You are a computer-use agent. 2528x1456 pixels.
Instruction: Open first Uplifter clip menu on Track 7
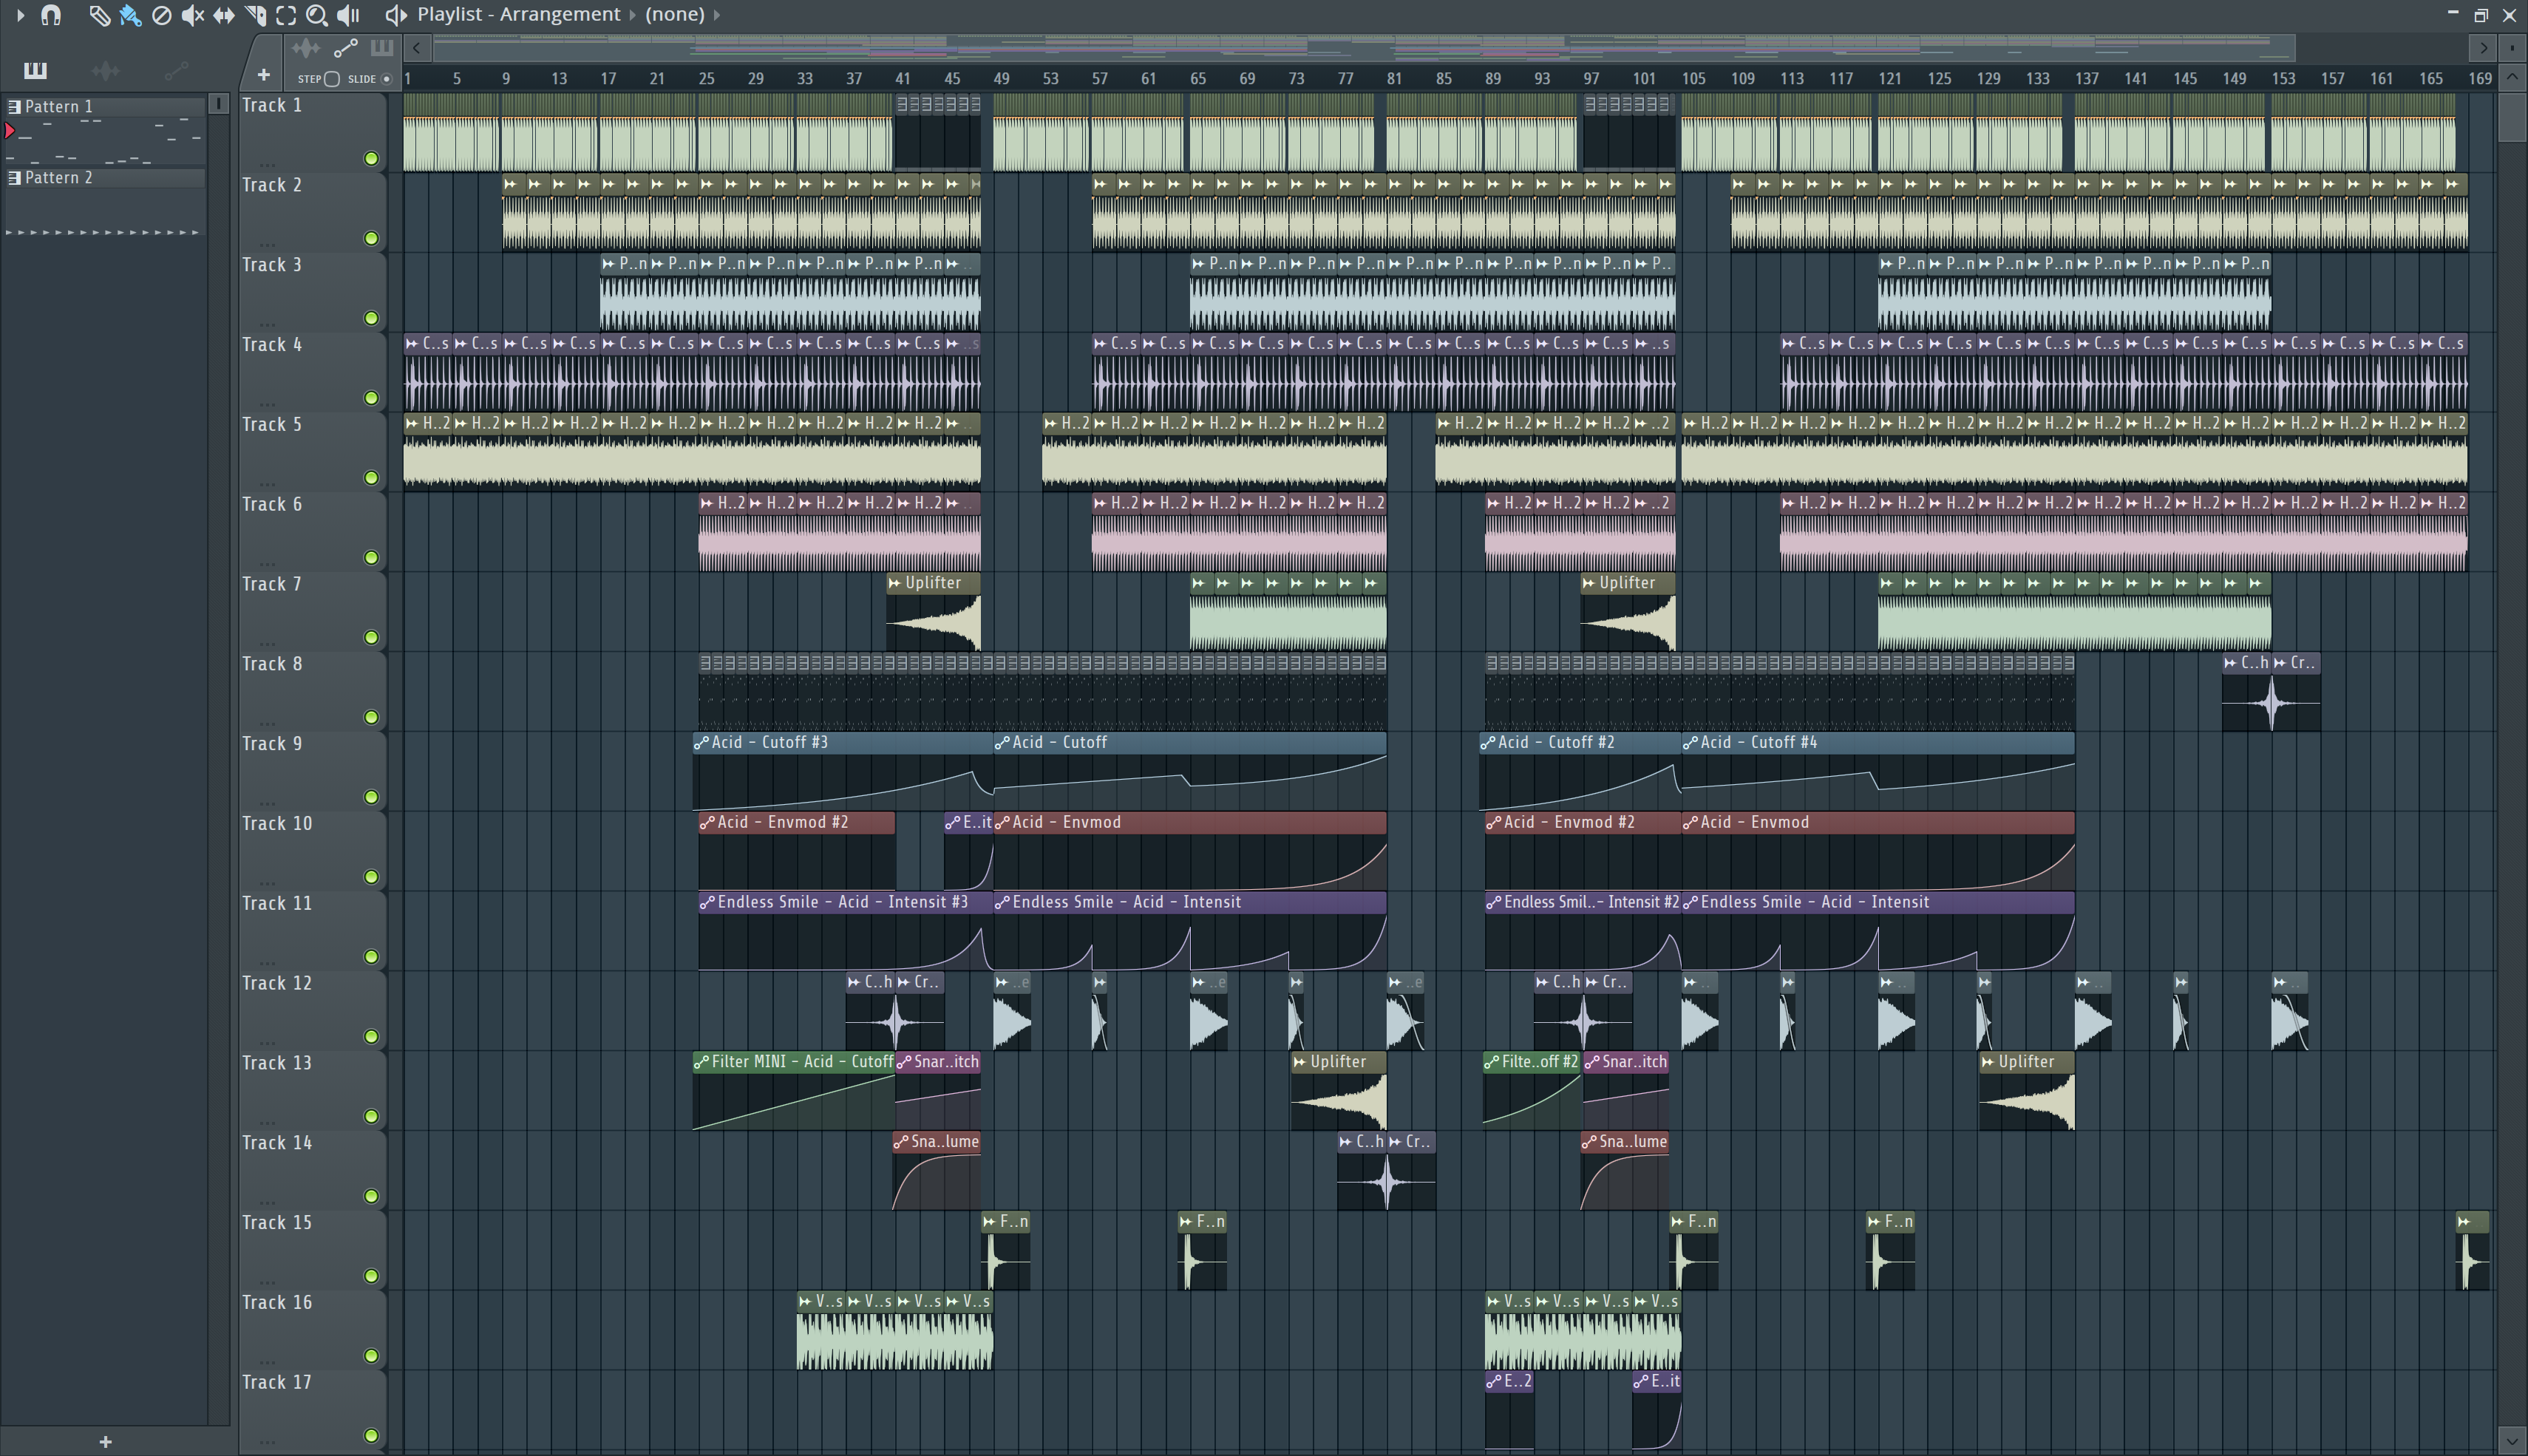[895, 583]
